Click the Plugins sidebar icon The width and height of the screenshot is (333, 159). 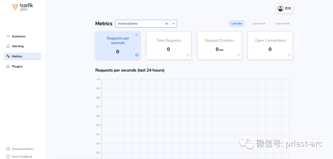click(8, 67)
